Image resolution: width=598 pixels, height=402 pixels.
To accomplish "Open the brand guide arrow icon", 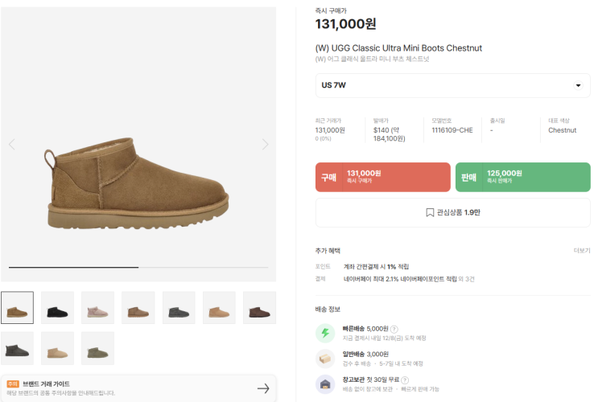I will point(263,388).
